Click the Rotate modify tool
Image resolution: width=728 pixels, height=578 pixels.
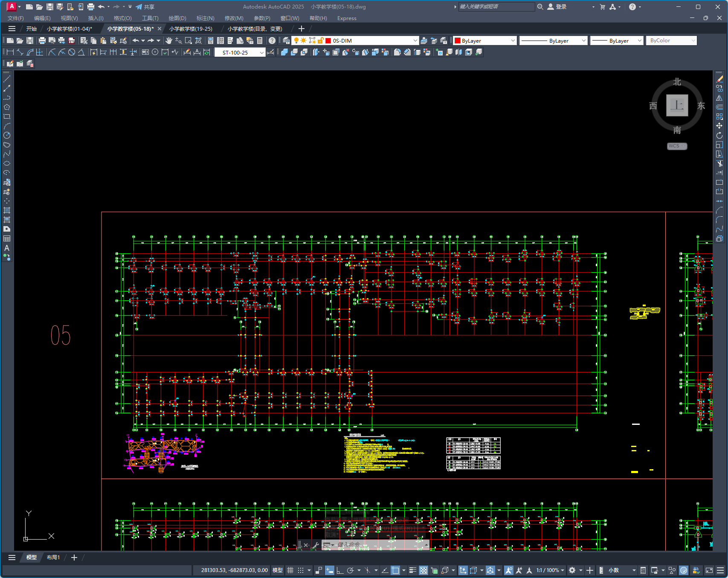pyautogui.click(x=719, y=135)
